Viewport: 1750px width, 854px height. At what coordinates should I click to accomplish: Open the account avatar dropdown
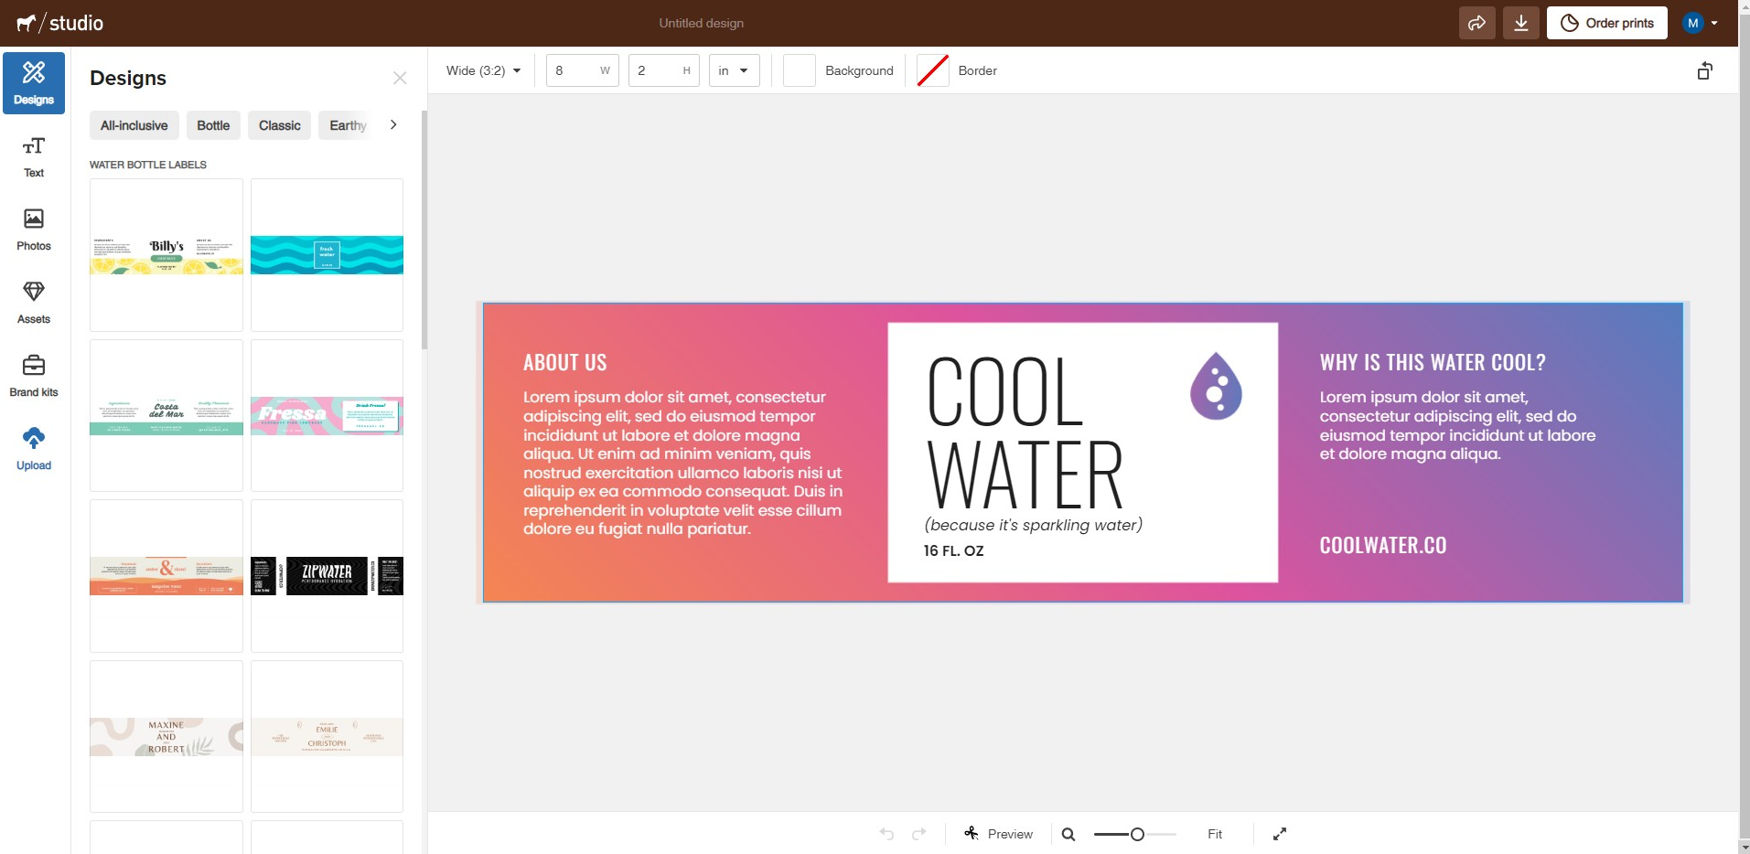tap(1700, 23)
